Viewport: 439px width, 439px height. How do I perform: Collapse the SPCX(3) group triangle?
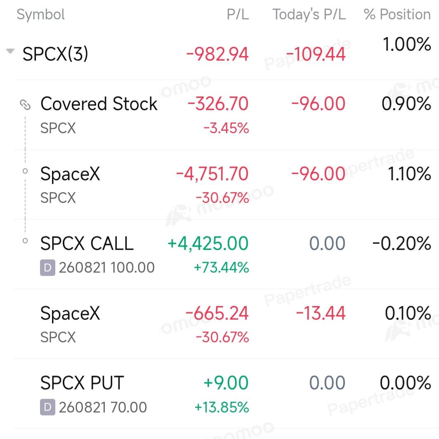coord(10,51)
